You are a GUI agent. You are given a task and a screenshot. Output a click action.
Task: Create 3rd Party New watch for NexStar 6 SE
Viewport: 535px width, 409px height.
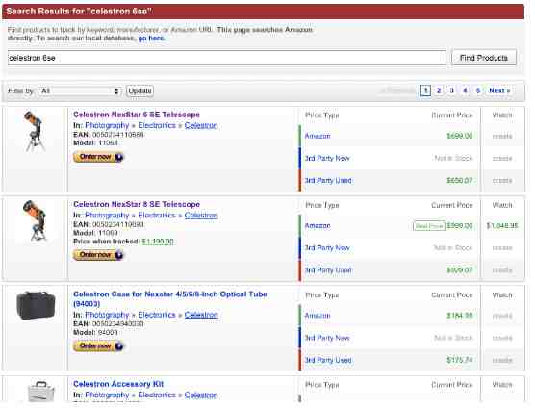502,158
